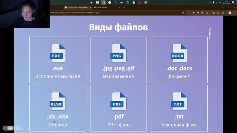The height and width of the screenshot is (133, 237).
Task: Close the Новая вкладка tab
Action: point(120,7)
